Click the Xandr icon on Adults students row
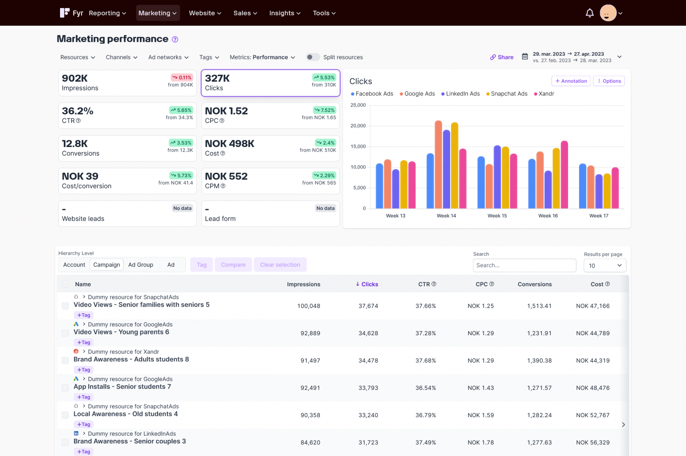Viewport: 686px width, 456px height. pos(76,351)
